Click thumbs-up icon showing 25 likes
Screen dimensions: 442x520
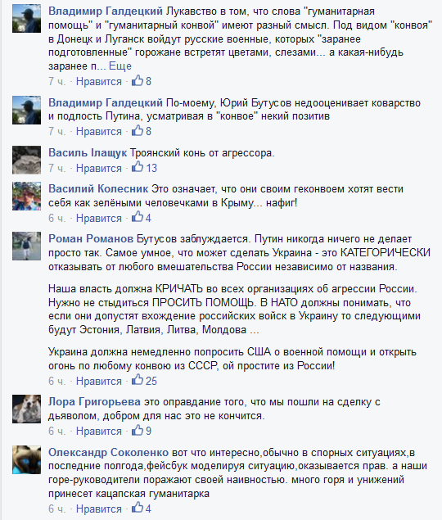[138, 380]
